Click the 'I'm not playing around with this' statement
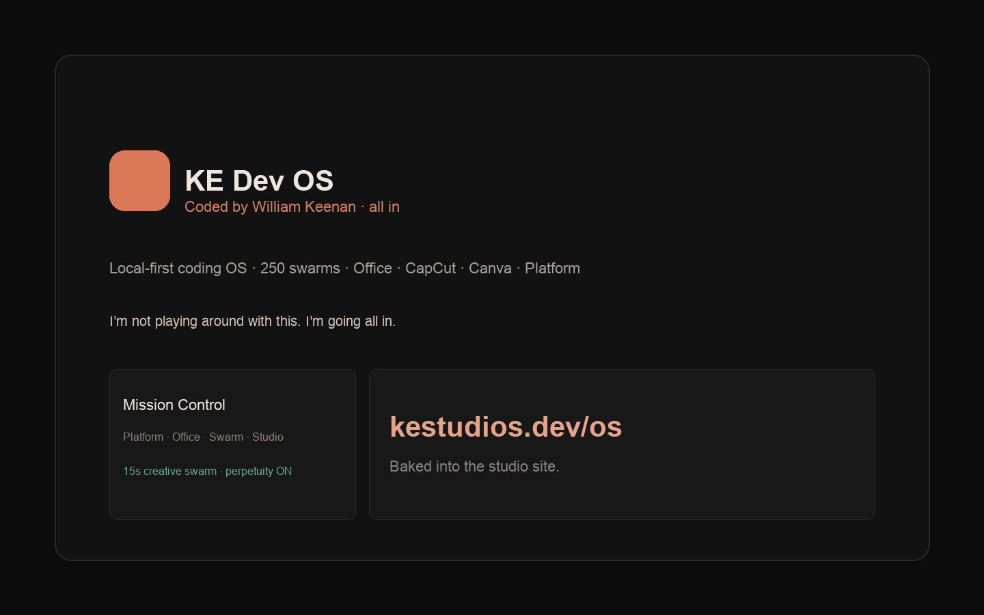Screen dimensions: 984x615 coord(252,321)
